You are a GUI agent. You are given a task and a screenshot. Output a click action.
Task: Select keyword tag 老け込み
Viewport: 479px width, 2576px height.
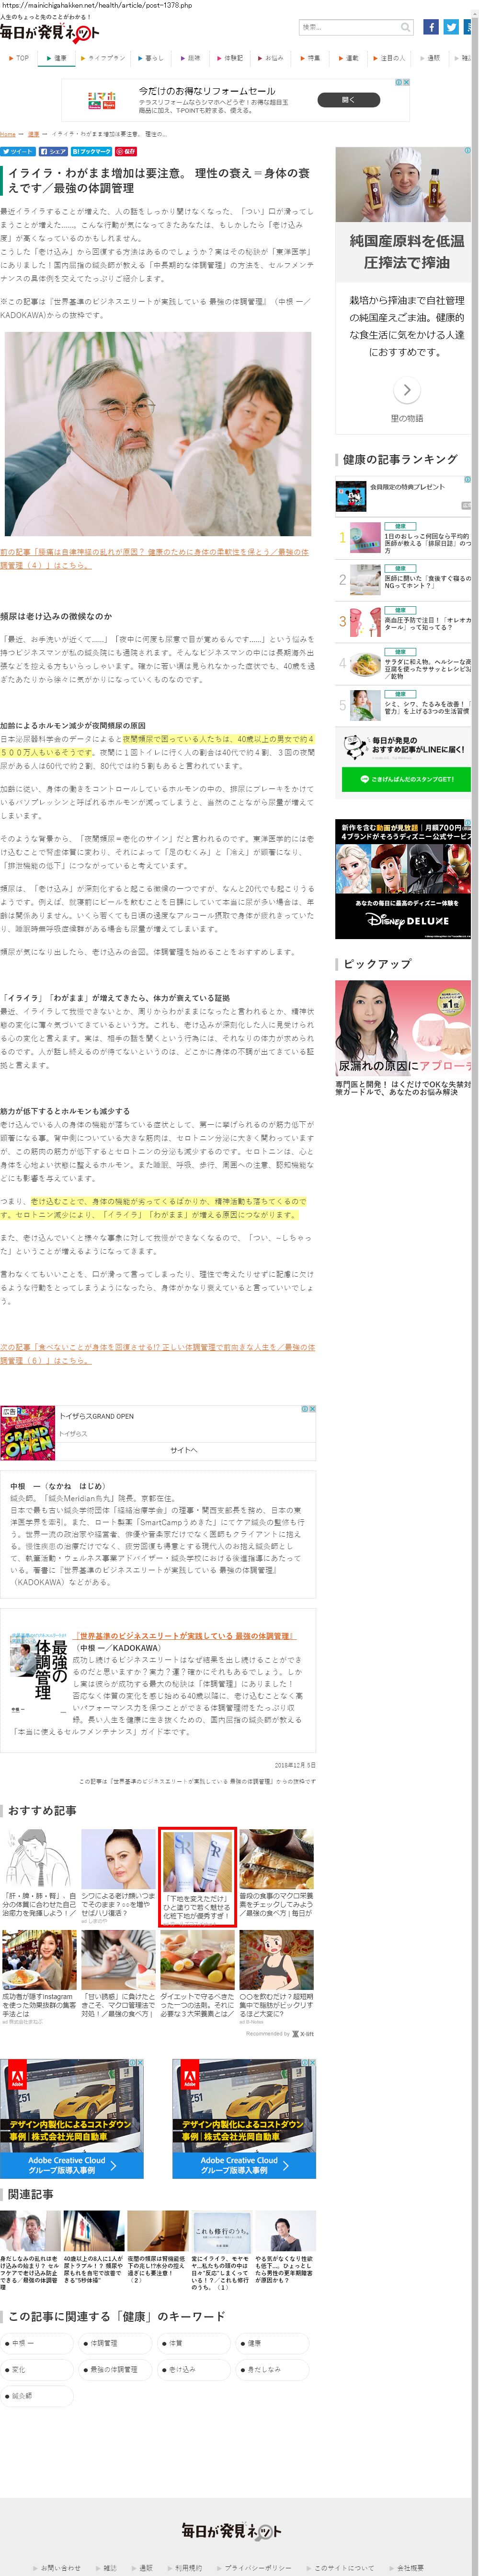[194, 2369]
